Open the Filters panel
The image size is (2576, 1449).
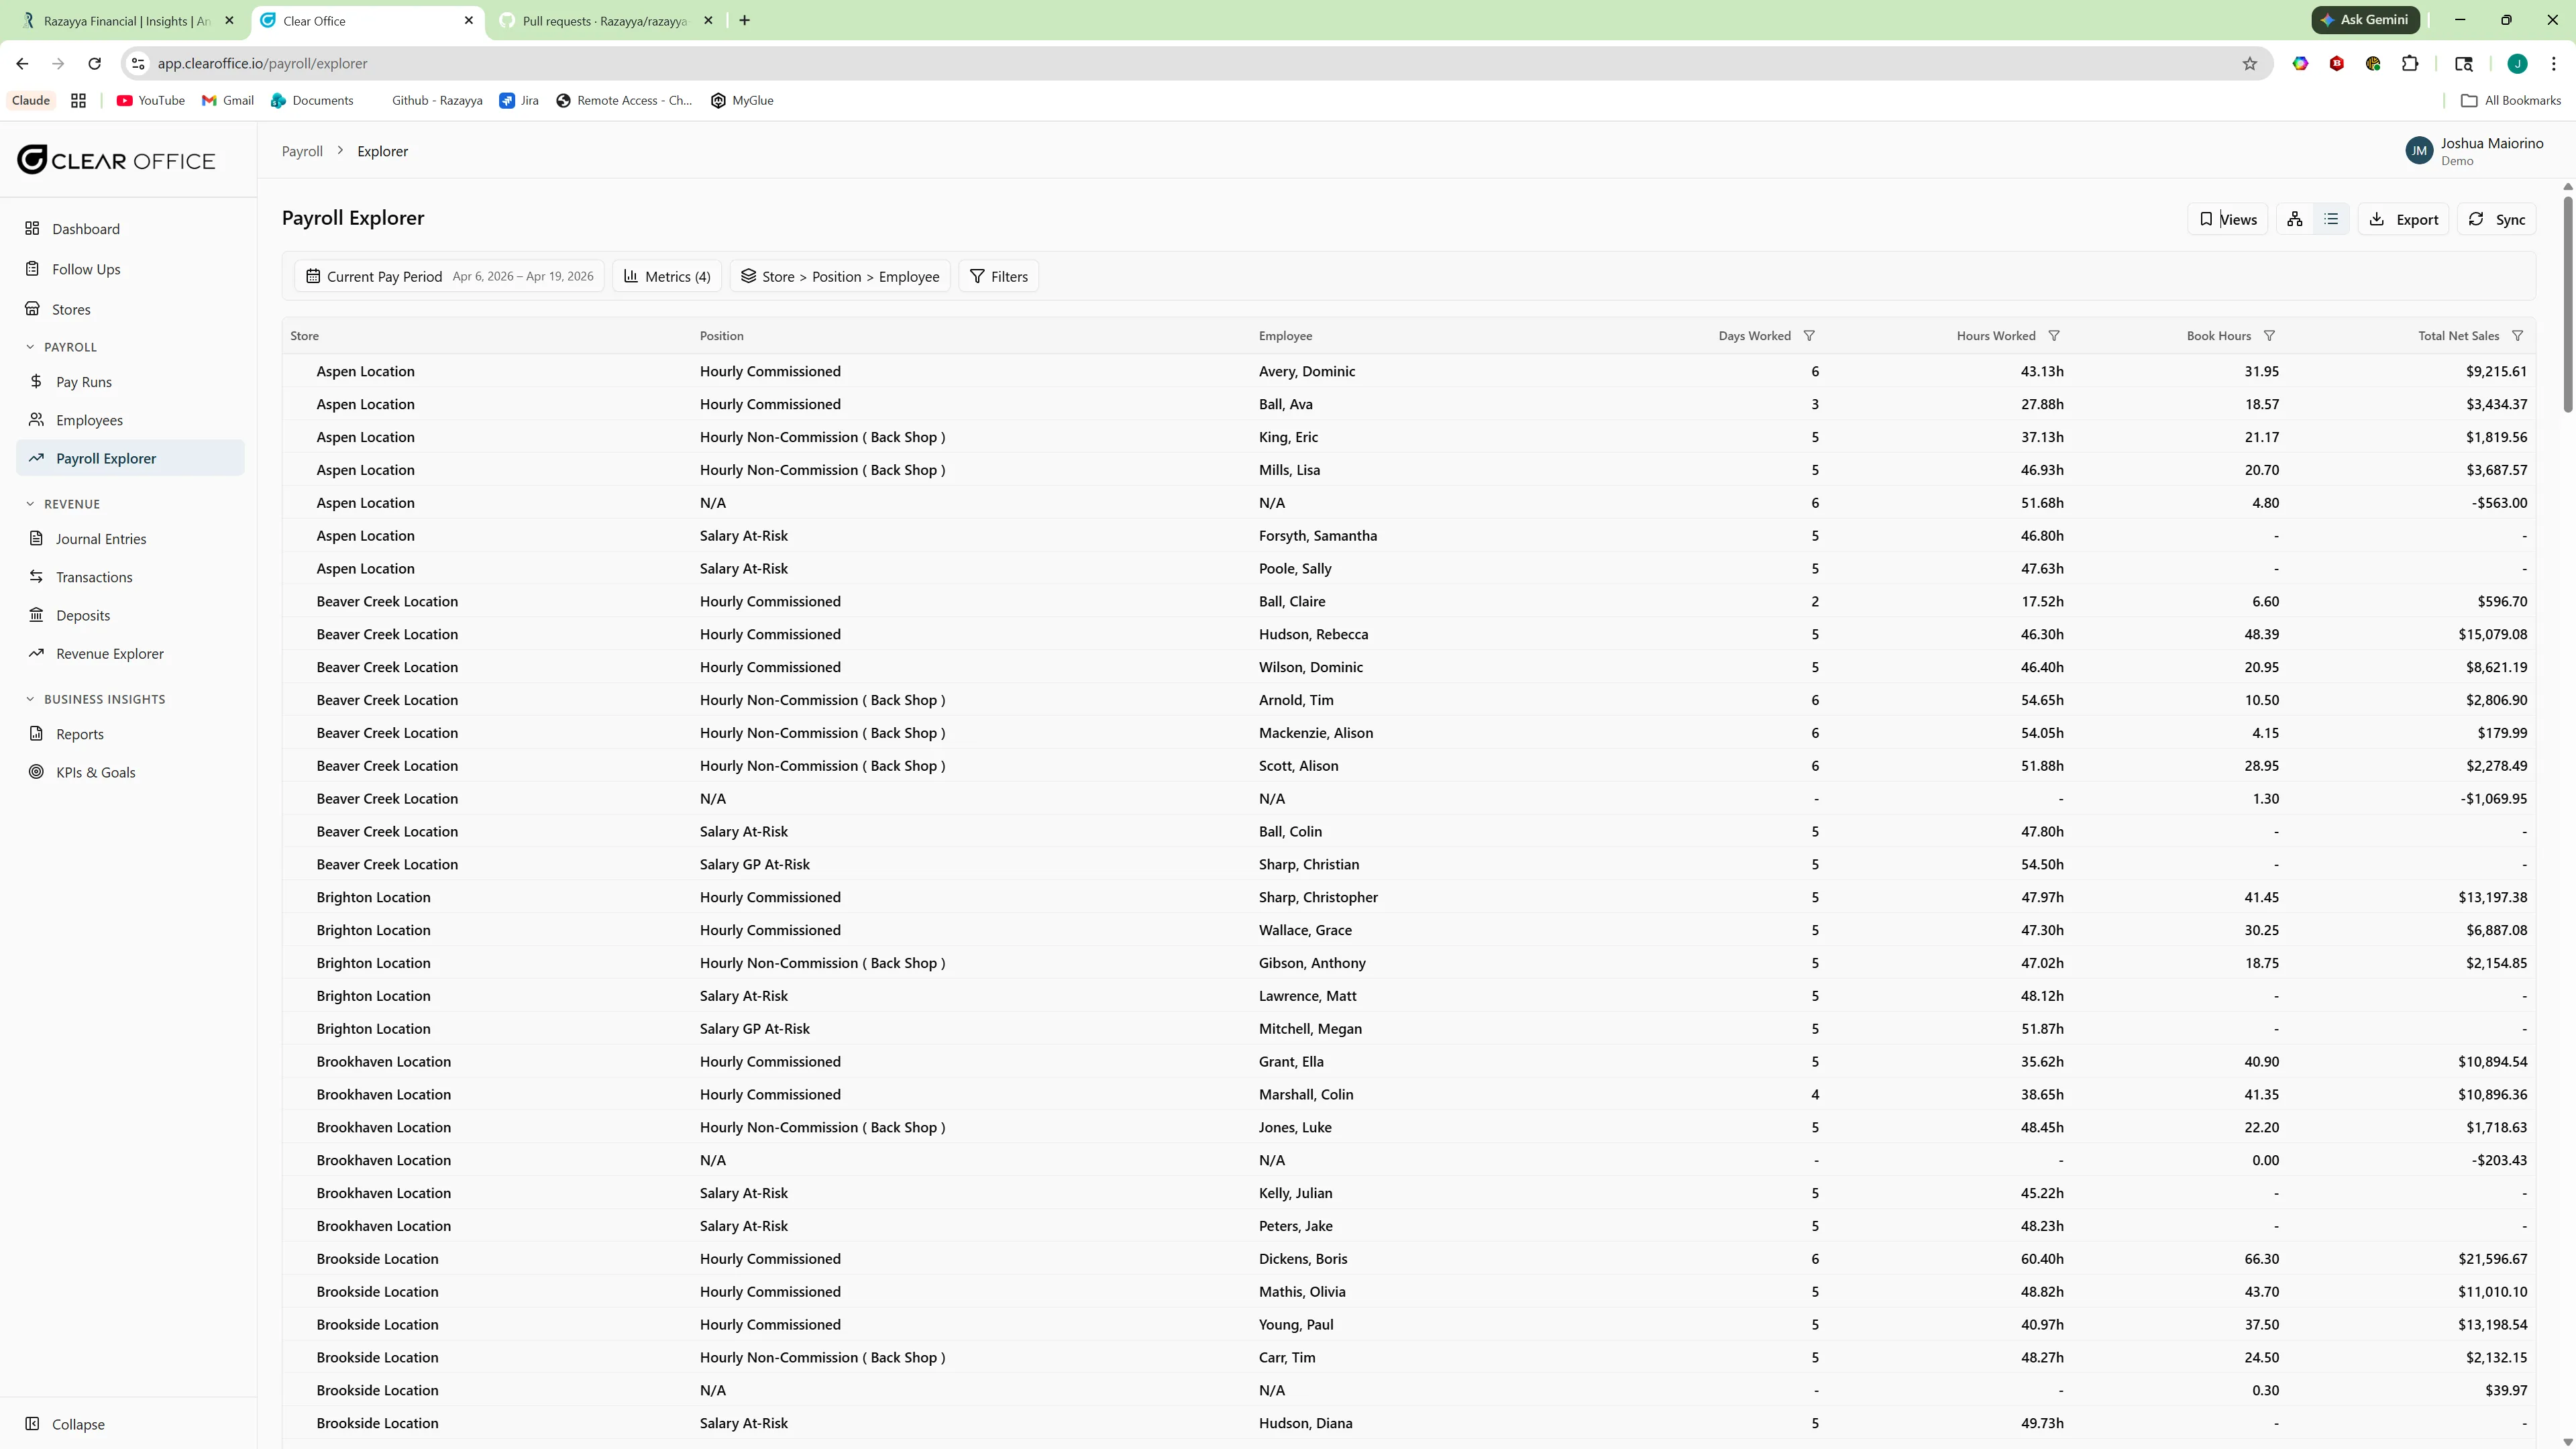pos(998,276)
